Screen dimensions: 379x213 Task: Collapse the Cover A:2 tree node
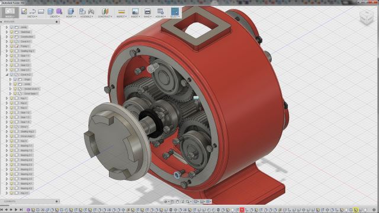pyautogui.click(x=7, y=75)
